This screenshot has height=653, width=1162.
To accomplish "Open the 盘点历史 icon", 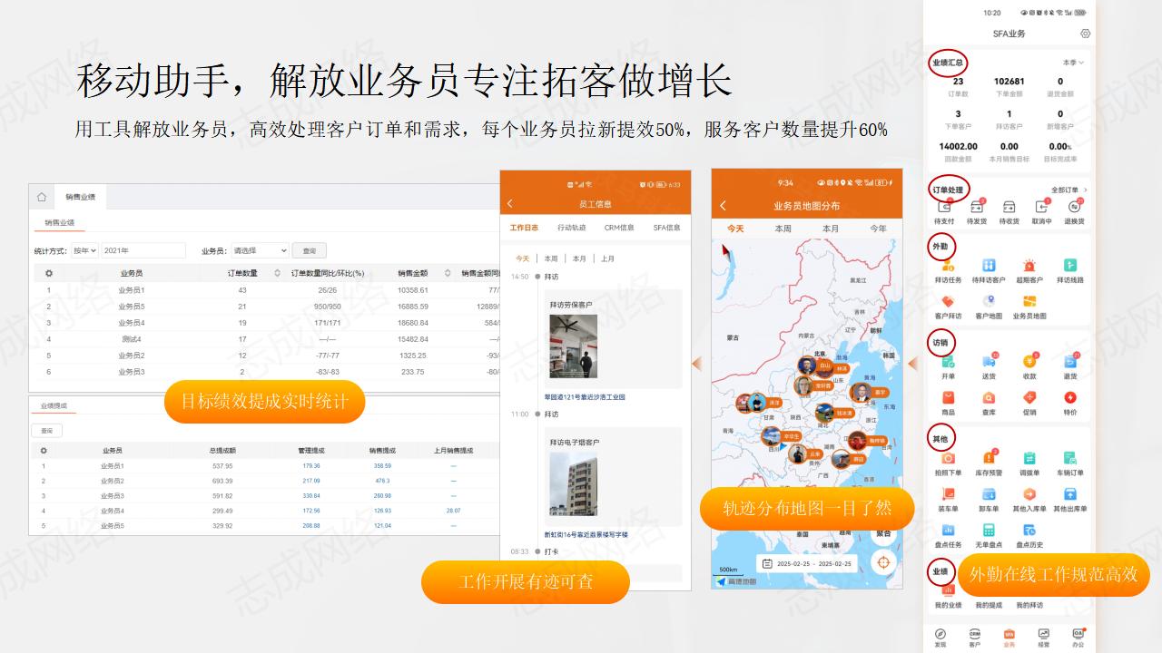I will point(1029,531).
